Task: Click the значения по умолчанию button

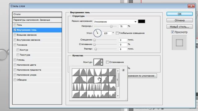Action: pos(142,76)
